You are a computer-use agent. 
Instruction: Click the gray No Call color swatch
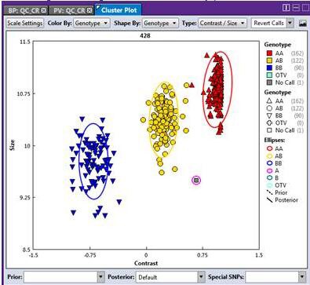tap(269, 82)
